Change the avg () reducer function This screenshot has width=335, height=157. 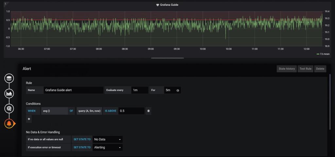tap(55, 111)
